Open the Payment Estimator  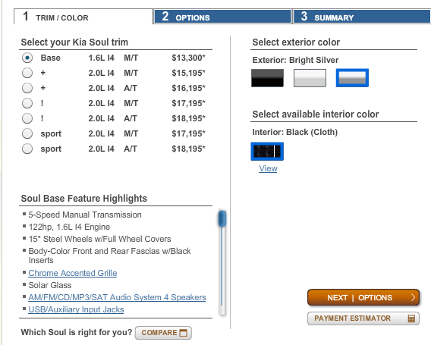(x=363, y=318)
